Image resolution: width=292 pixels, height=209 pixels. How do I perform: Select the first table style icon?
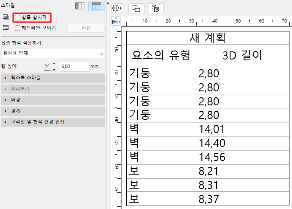tap(80, 6)
